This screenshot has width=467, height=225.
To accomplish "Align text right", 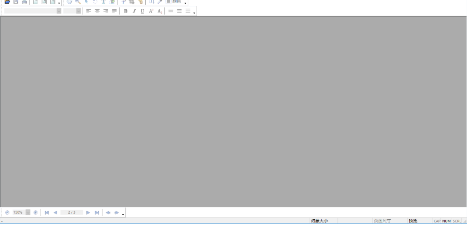I will point(106,11).
